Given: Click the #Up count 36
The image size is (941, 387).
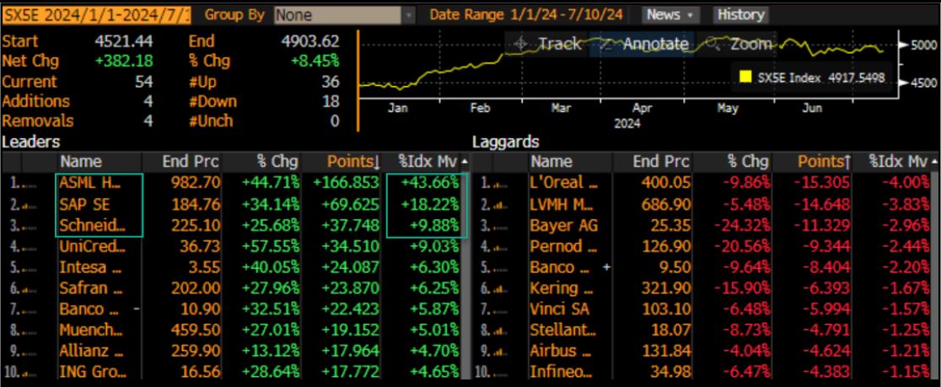Looking at the screenshot, I should point(330,82).
